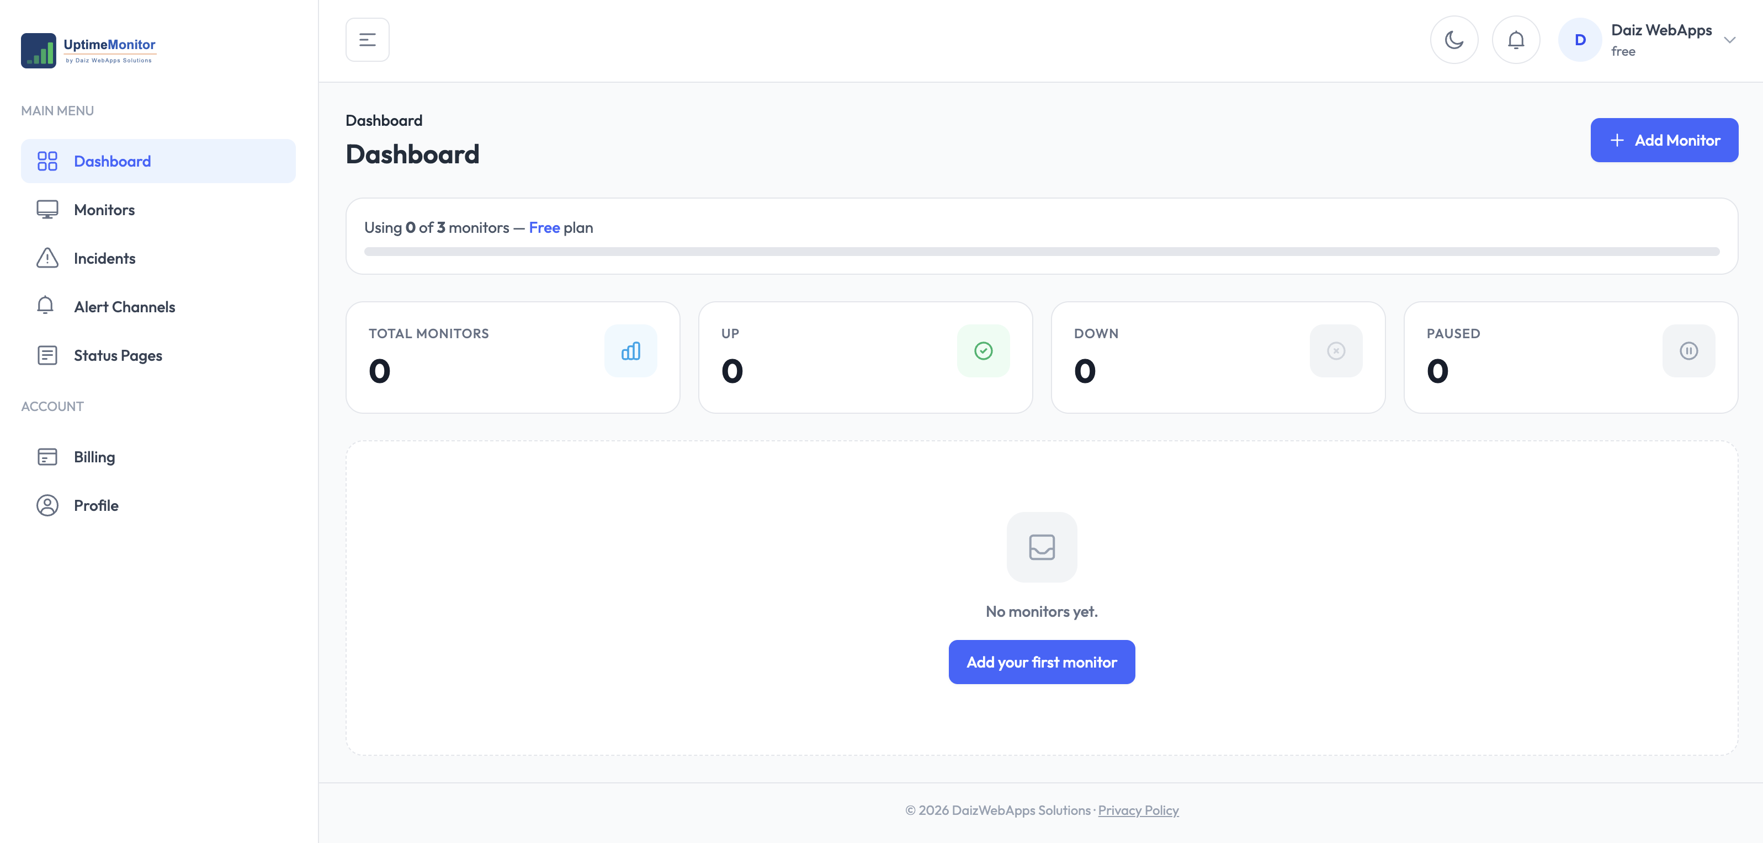This screenshot has width=1763, height=843.
Task: Go to the Incidents menu item
Action: coord(158,258)
